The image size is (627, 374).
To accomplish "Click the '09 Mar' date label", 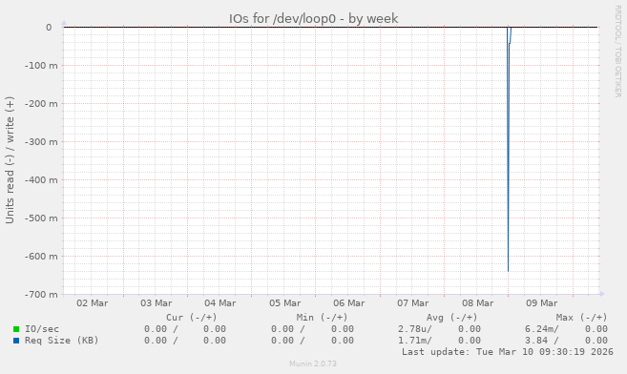I will (542, 303).
